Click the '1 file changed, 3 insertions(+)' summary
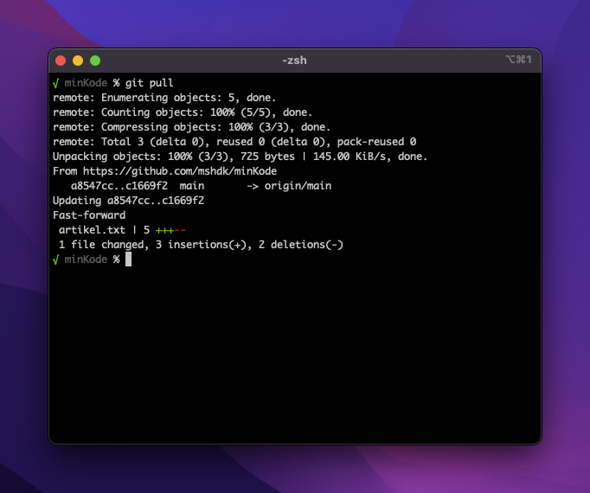Screen dimensions: 590x493 201,245
